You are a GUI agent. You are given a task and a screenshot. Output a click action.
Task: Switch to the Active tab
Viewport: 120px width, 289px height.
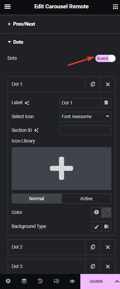(x=86, y=199)
